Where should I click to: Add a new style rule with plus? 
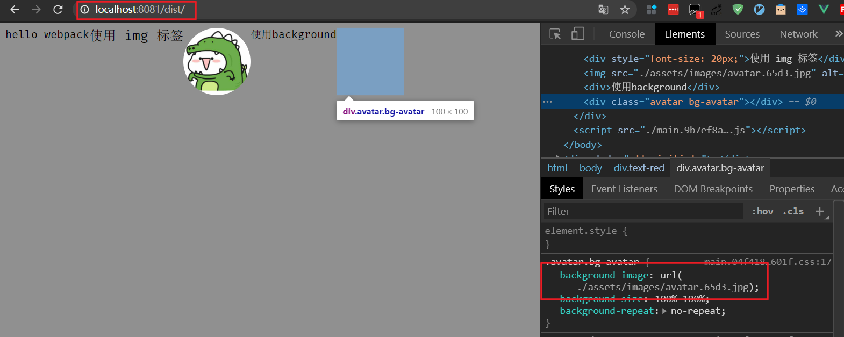point(820,211)
